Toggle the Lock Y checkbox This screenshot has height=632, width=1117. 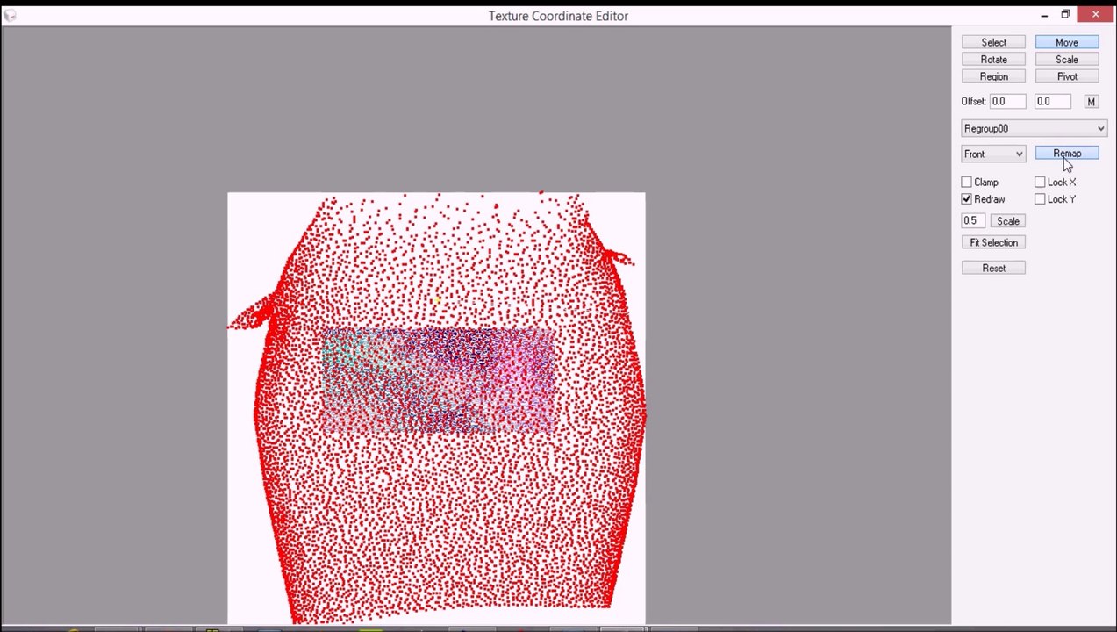click(1040, 199)
